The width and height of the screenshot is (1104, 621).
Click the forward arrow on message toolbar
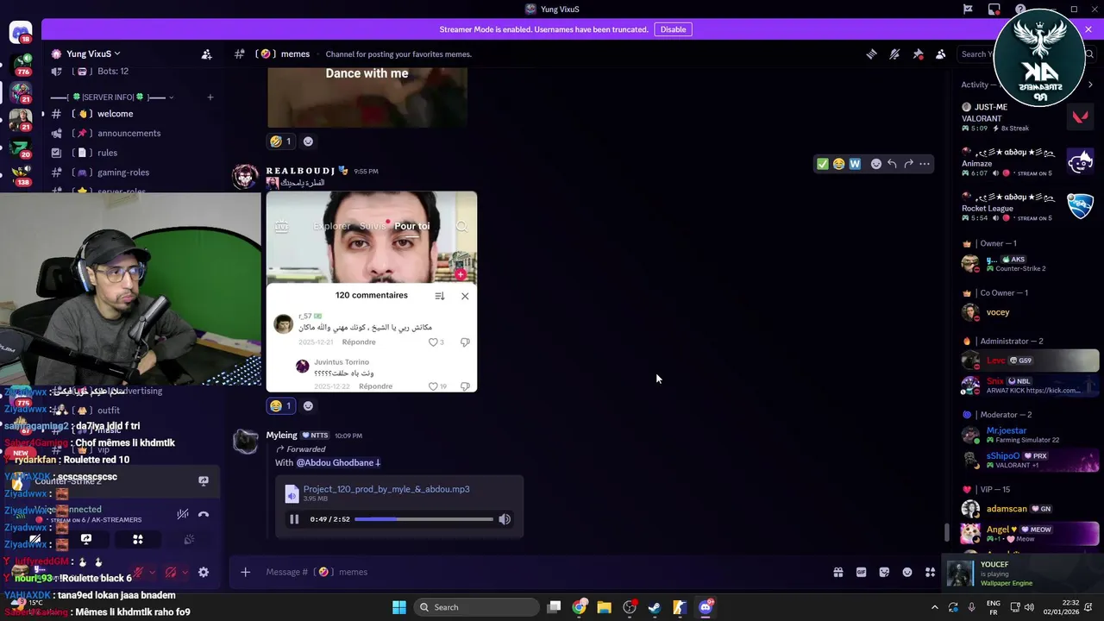[x=908, y=164]
